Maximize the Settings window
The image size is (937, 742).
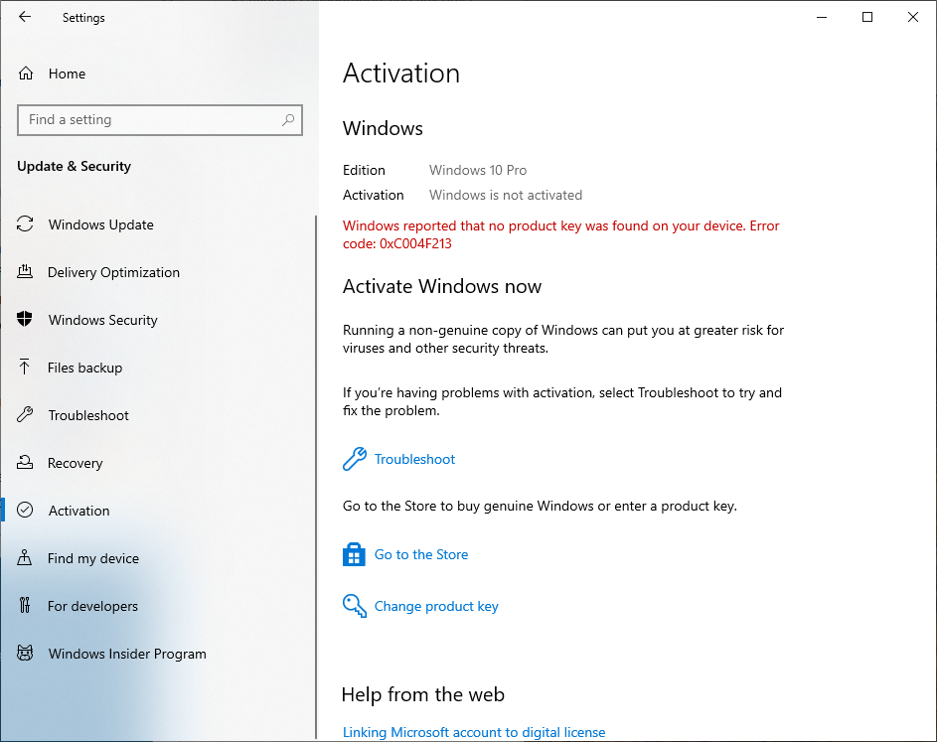867,17
